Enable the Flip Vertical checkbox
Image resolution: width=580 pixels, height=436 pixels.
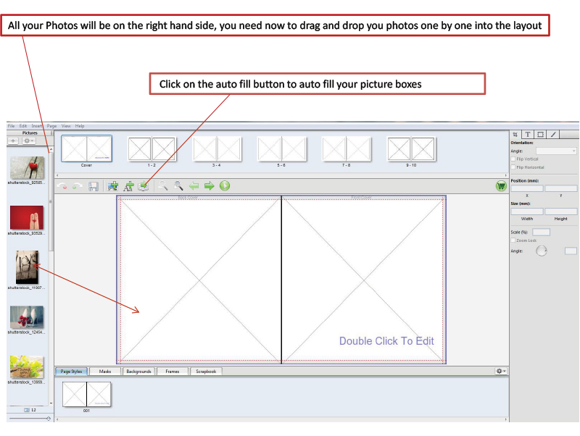(x=513, y=159)
